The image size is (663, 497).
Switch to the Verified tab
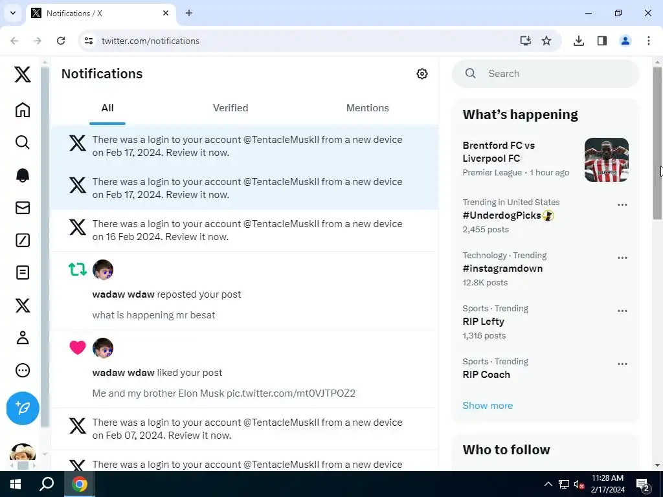[x=230, y=108]
